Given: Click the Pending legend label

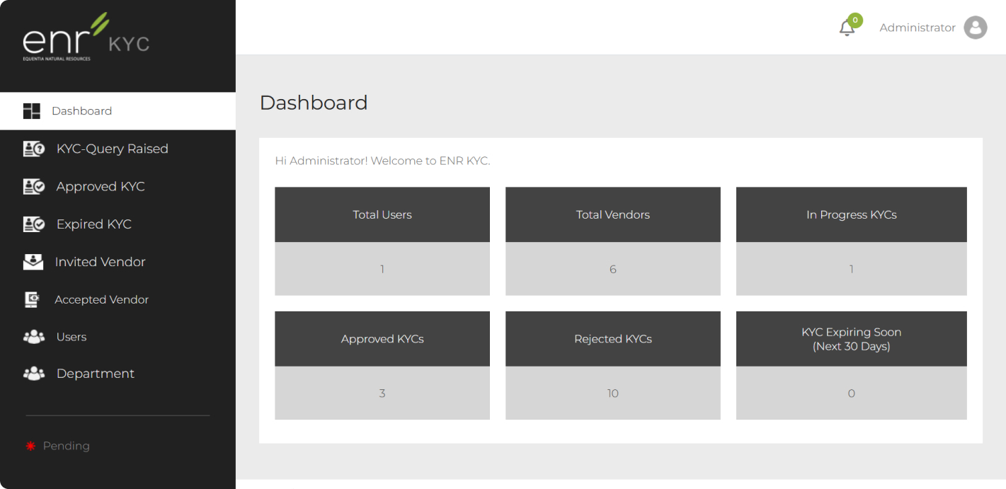Looking at the screenshot, I should click(x=67, y=446).
